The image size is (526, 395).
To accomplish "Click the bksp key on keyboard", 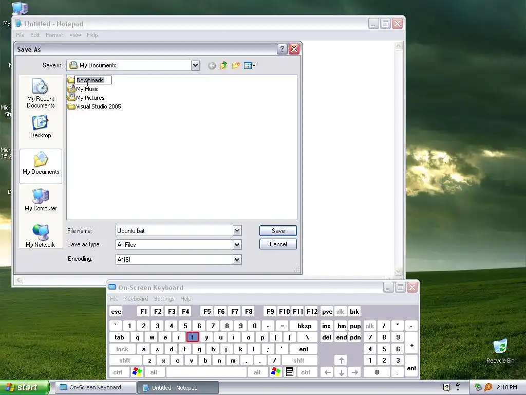I will pyautogui.click(x=304, y=326).
